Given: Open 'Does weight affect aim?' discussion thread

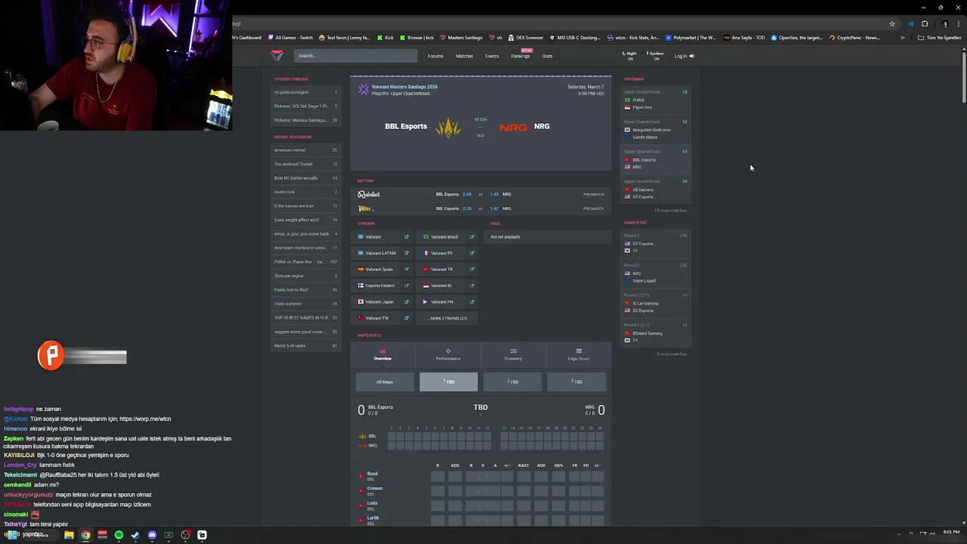Looking at the screenshot, I should (305, 220).
